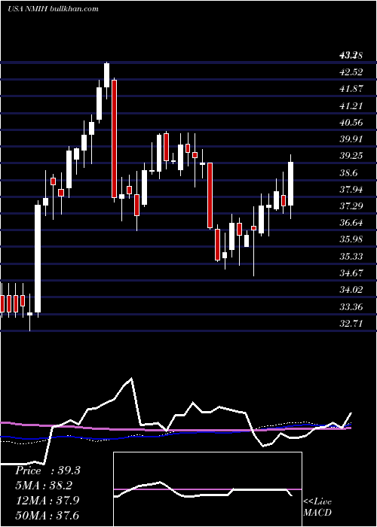This screenshot has height=527, width=377.
Task: Select the 37.29 price axis label
Action: click(x=351, y=206)
